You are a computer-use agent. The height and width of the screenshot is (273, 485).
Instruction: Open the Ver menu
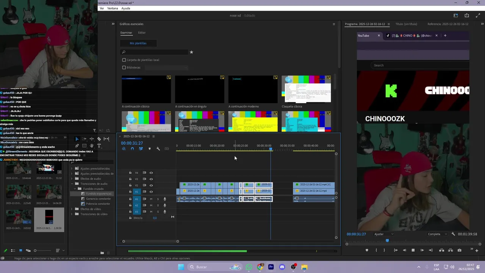click(x=102, y=8)
